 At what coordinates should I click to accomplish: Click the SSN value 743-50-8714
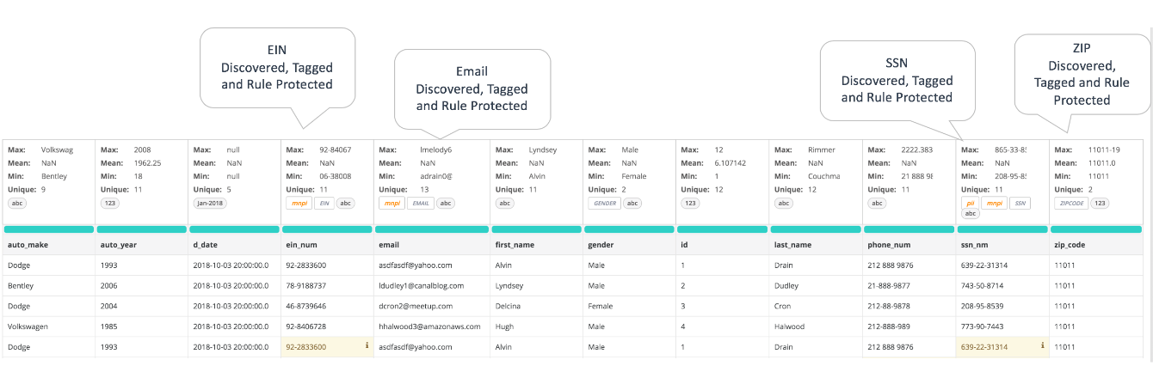pos(985,285)
